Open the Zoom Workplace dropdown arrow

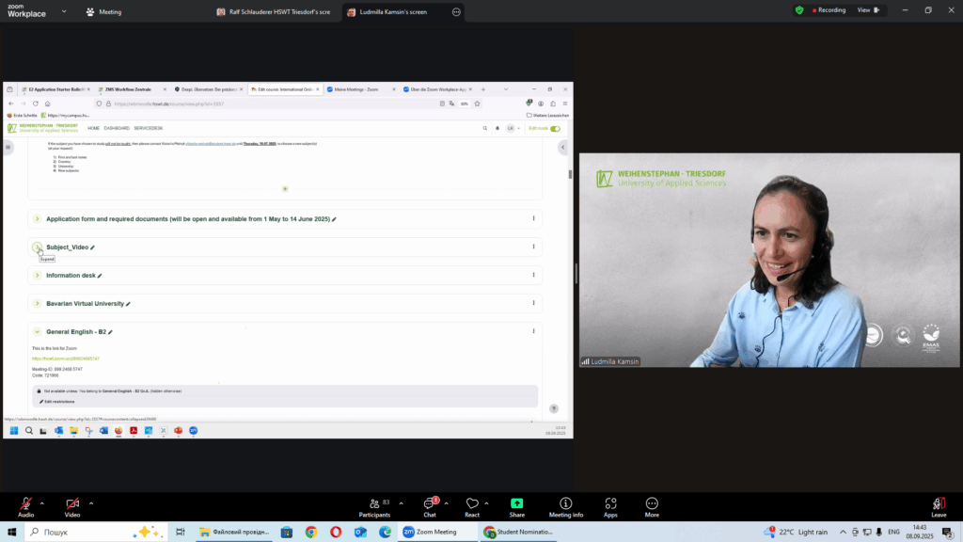[x=63, y=12]
